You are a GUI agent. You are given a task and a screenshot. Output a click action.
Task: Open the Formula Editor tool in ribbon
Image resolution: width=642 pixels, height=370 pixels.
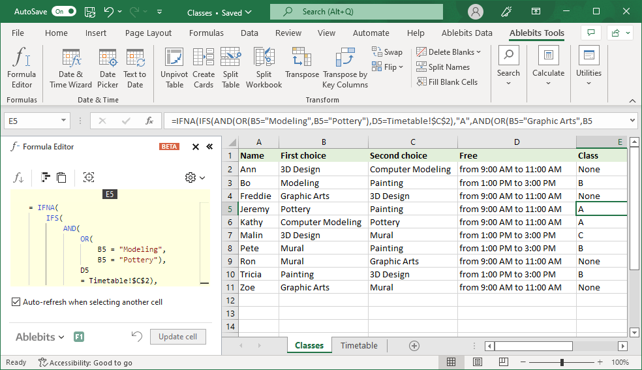22,67
